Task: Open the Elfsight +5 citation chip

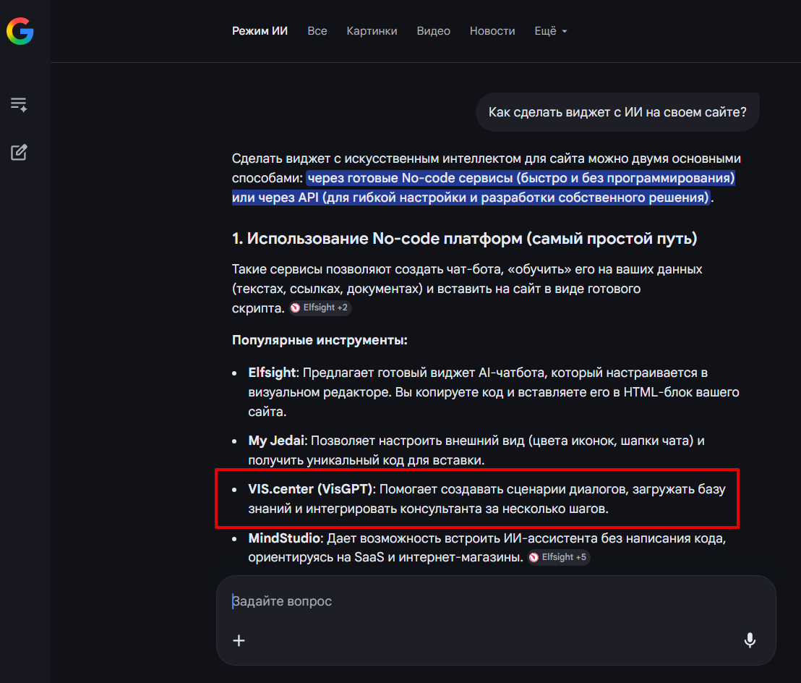Action: [558, 557]
